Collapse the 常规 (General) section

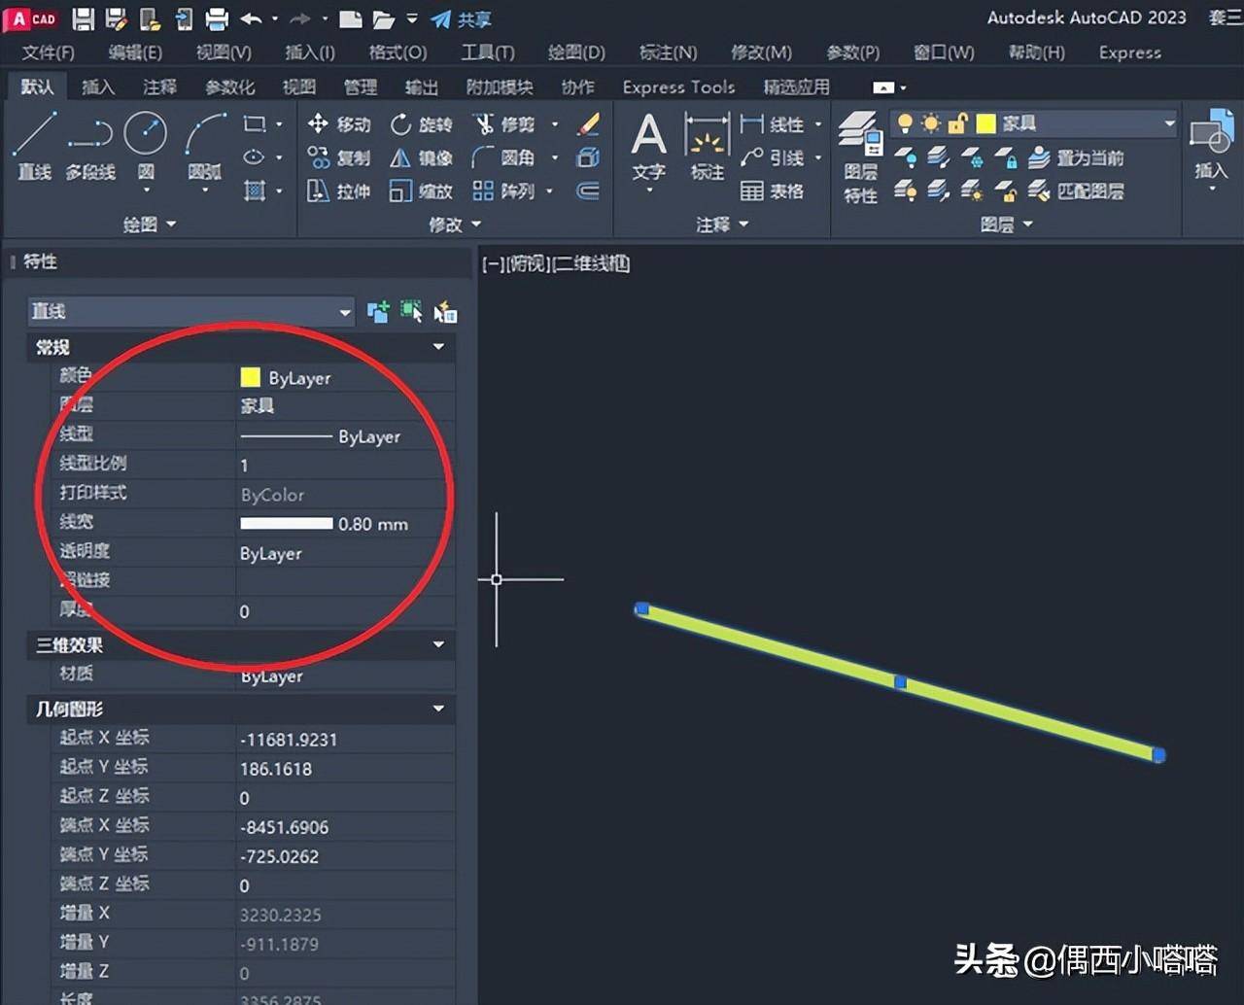438,347
